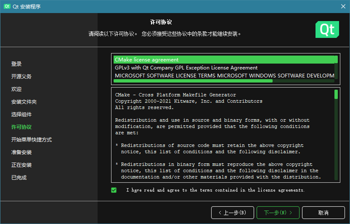Click the 许可协议 step in the sidebar

pos(22,127)
